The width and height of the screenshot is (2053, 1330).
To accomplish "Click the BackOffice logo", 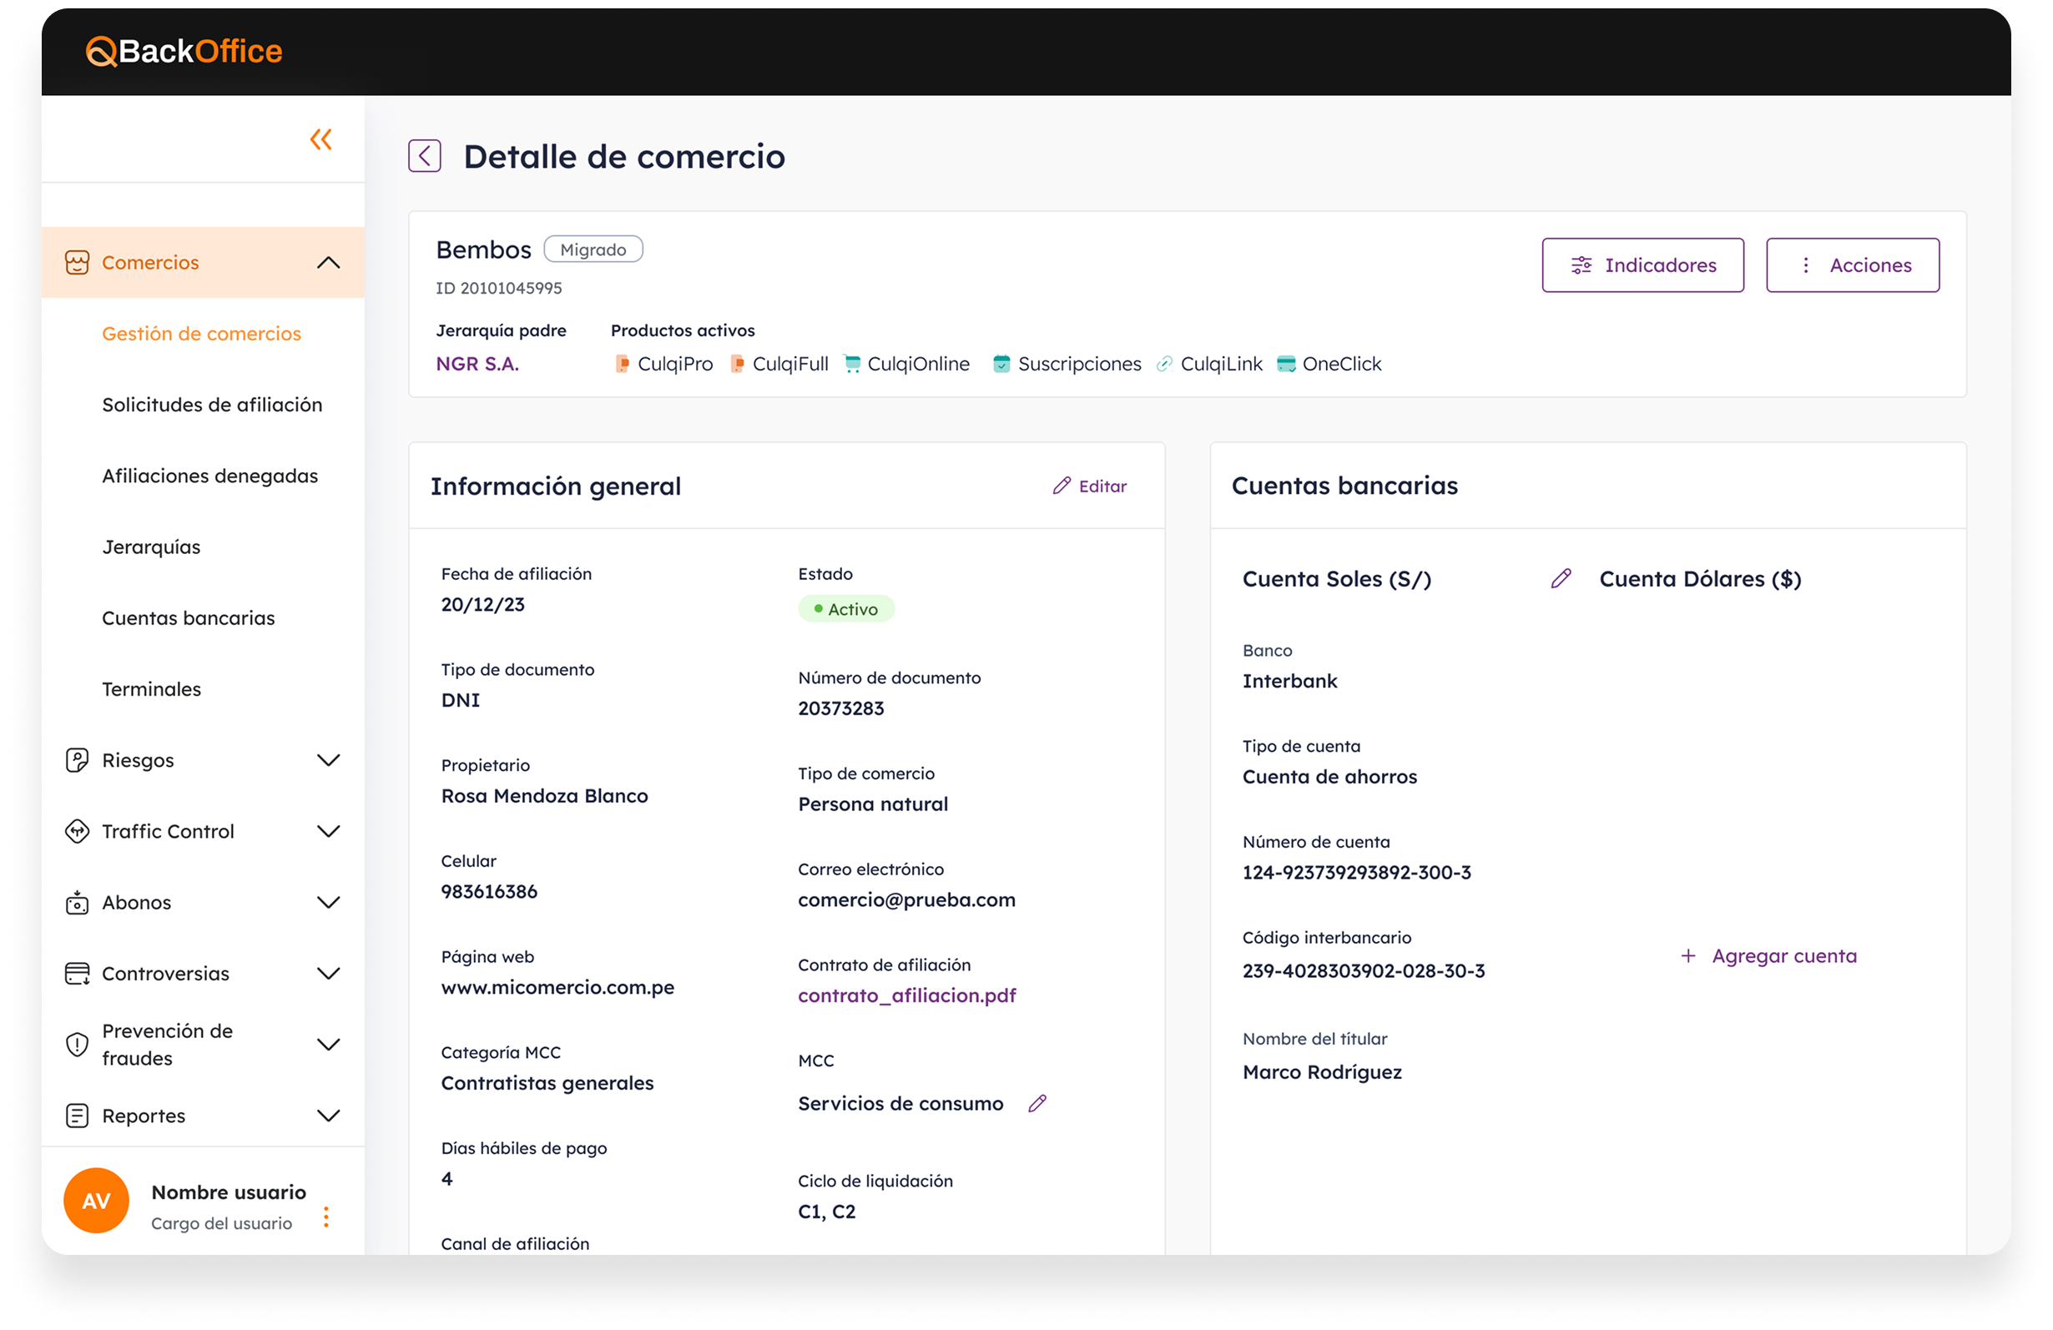I will 184,52.
